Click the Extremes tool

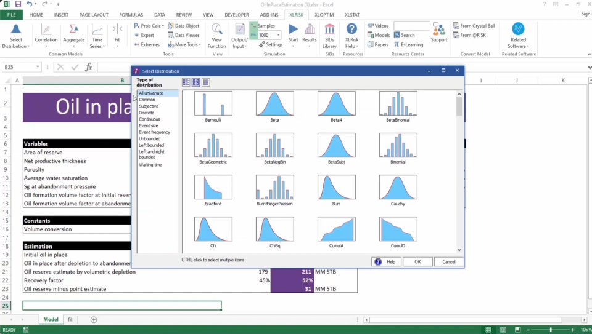tap(147, 44)
